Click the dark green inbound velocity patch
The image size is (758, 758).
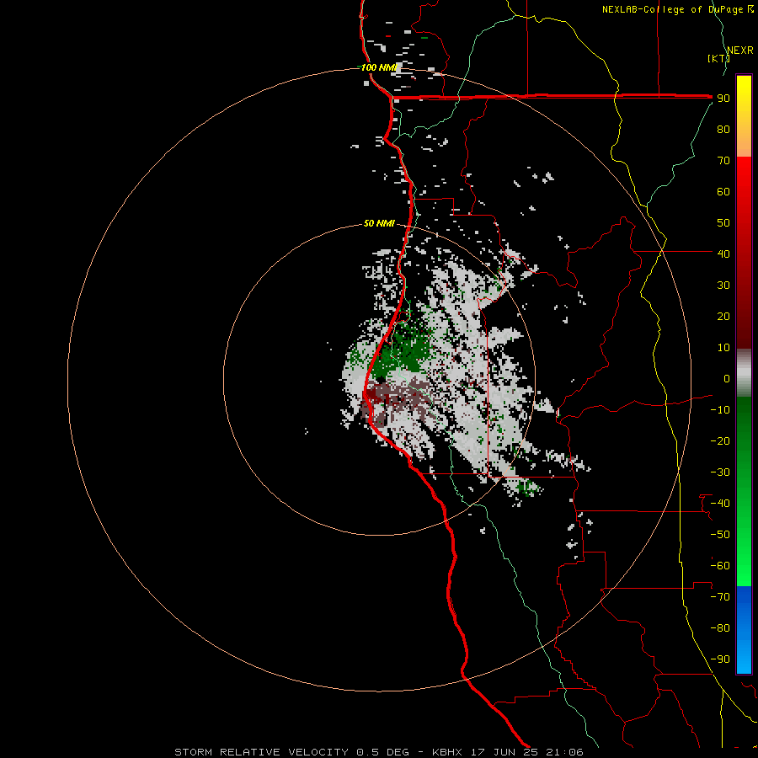coord(403,350)
